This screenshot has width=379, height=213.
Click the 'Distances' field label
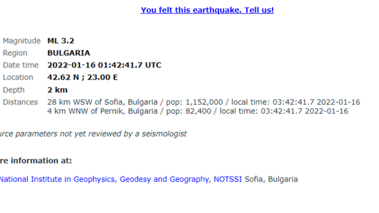20,102
